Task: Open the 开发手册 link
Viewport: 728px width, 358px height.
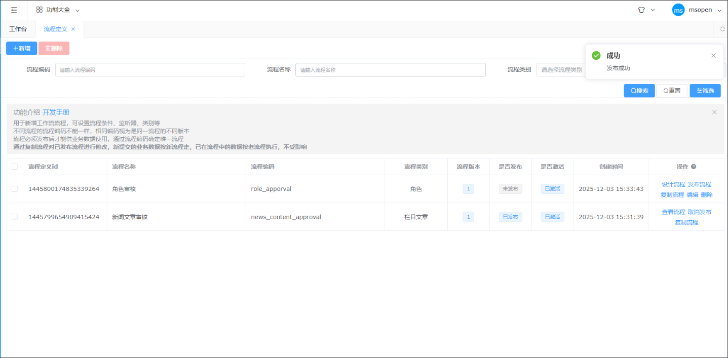Action: point(56,112)
